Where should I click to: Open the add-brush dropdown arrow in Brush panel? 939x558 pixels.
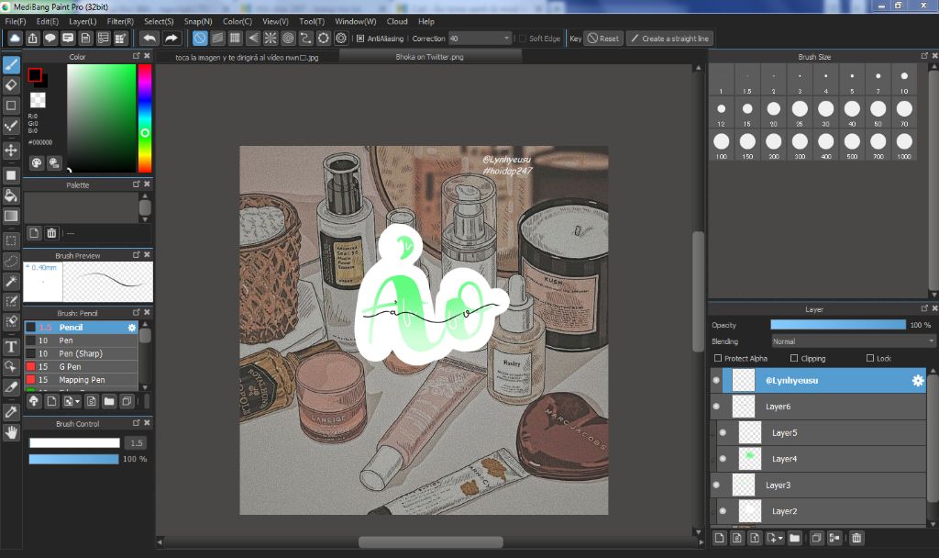77,402
